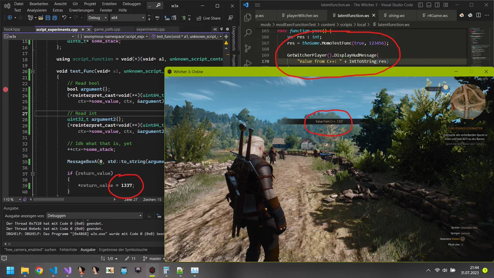Click the status bar notification speech icon

point(4,259)
